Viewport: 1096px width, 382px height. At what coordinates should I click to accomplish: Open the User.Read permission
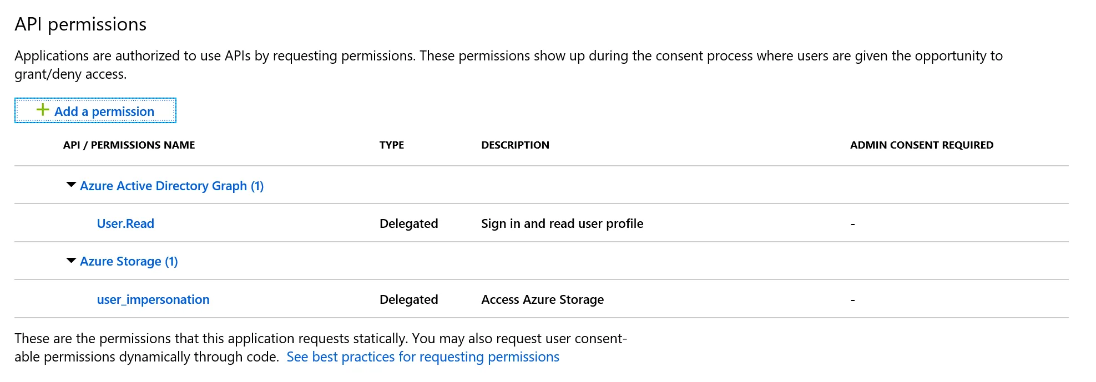point(125,223)
